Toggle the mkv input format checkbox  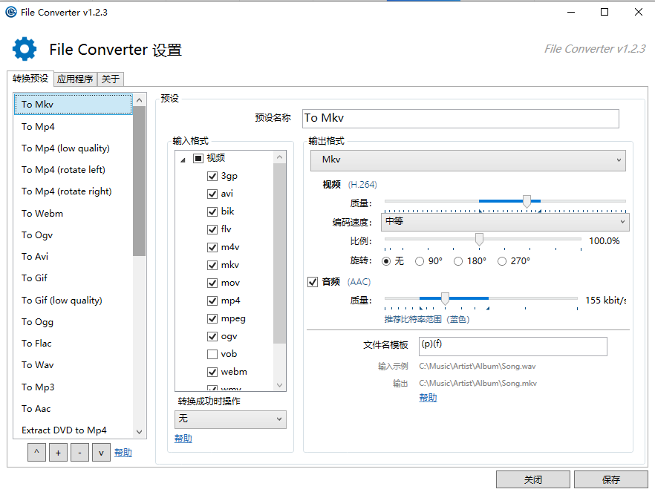tap(212, 265)
